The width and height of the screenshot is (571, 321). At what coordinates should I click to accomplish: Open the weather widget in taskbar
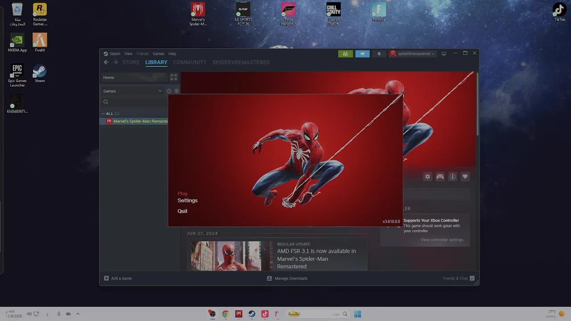tap(556, 314)
